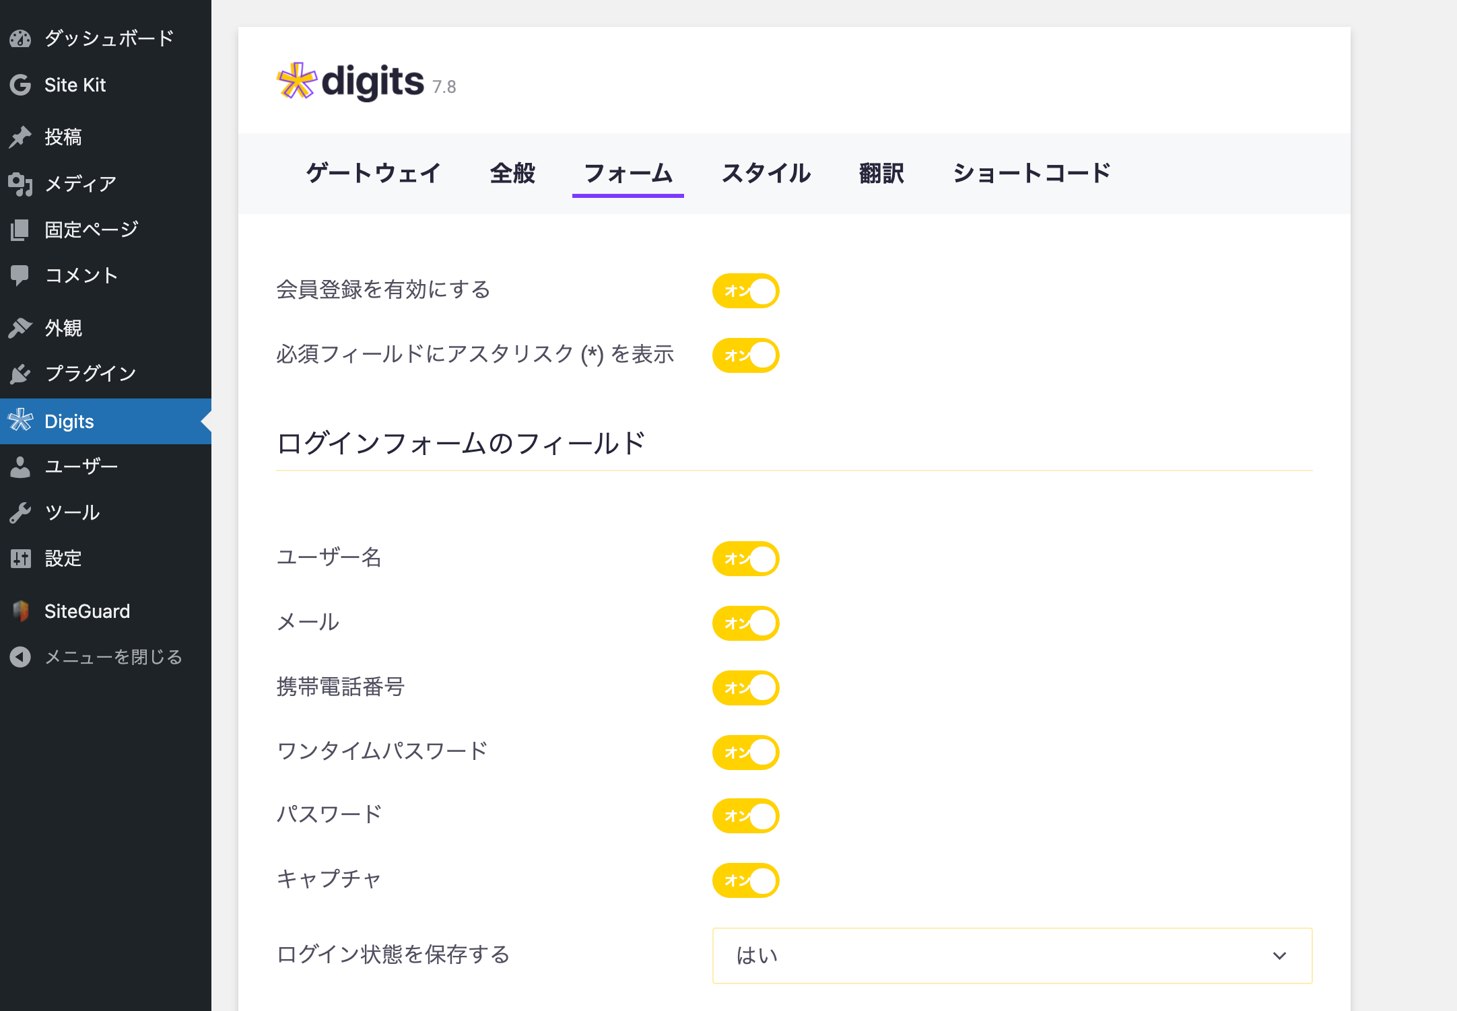Disable the ユーザー名 login field switch
Viewport: 1457px width, 1011px height.
(745, 559)
